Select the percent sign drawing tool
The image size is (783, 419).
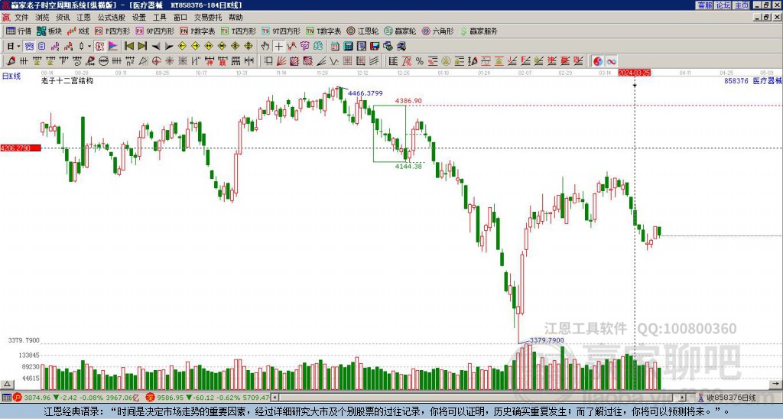click(420, 61)
